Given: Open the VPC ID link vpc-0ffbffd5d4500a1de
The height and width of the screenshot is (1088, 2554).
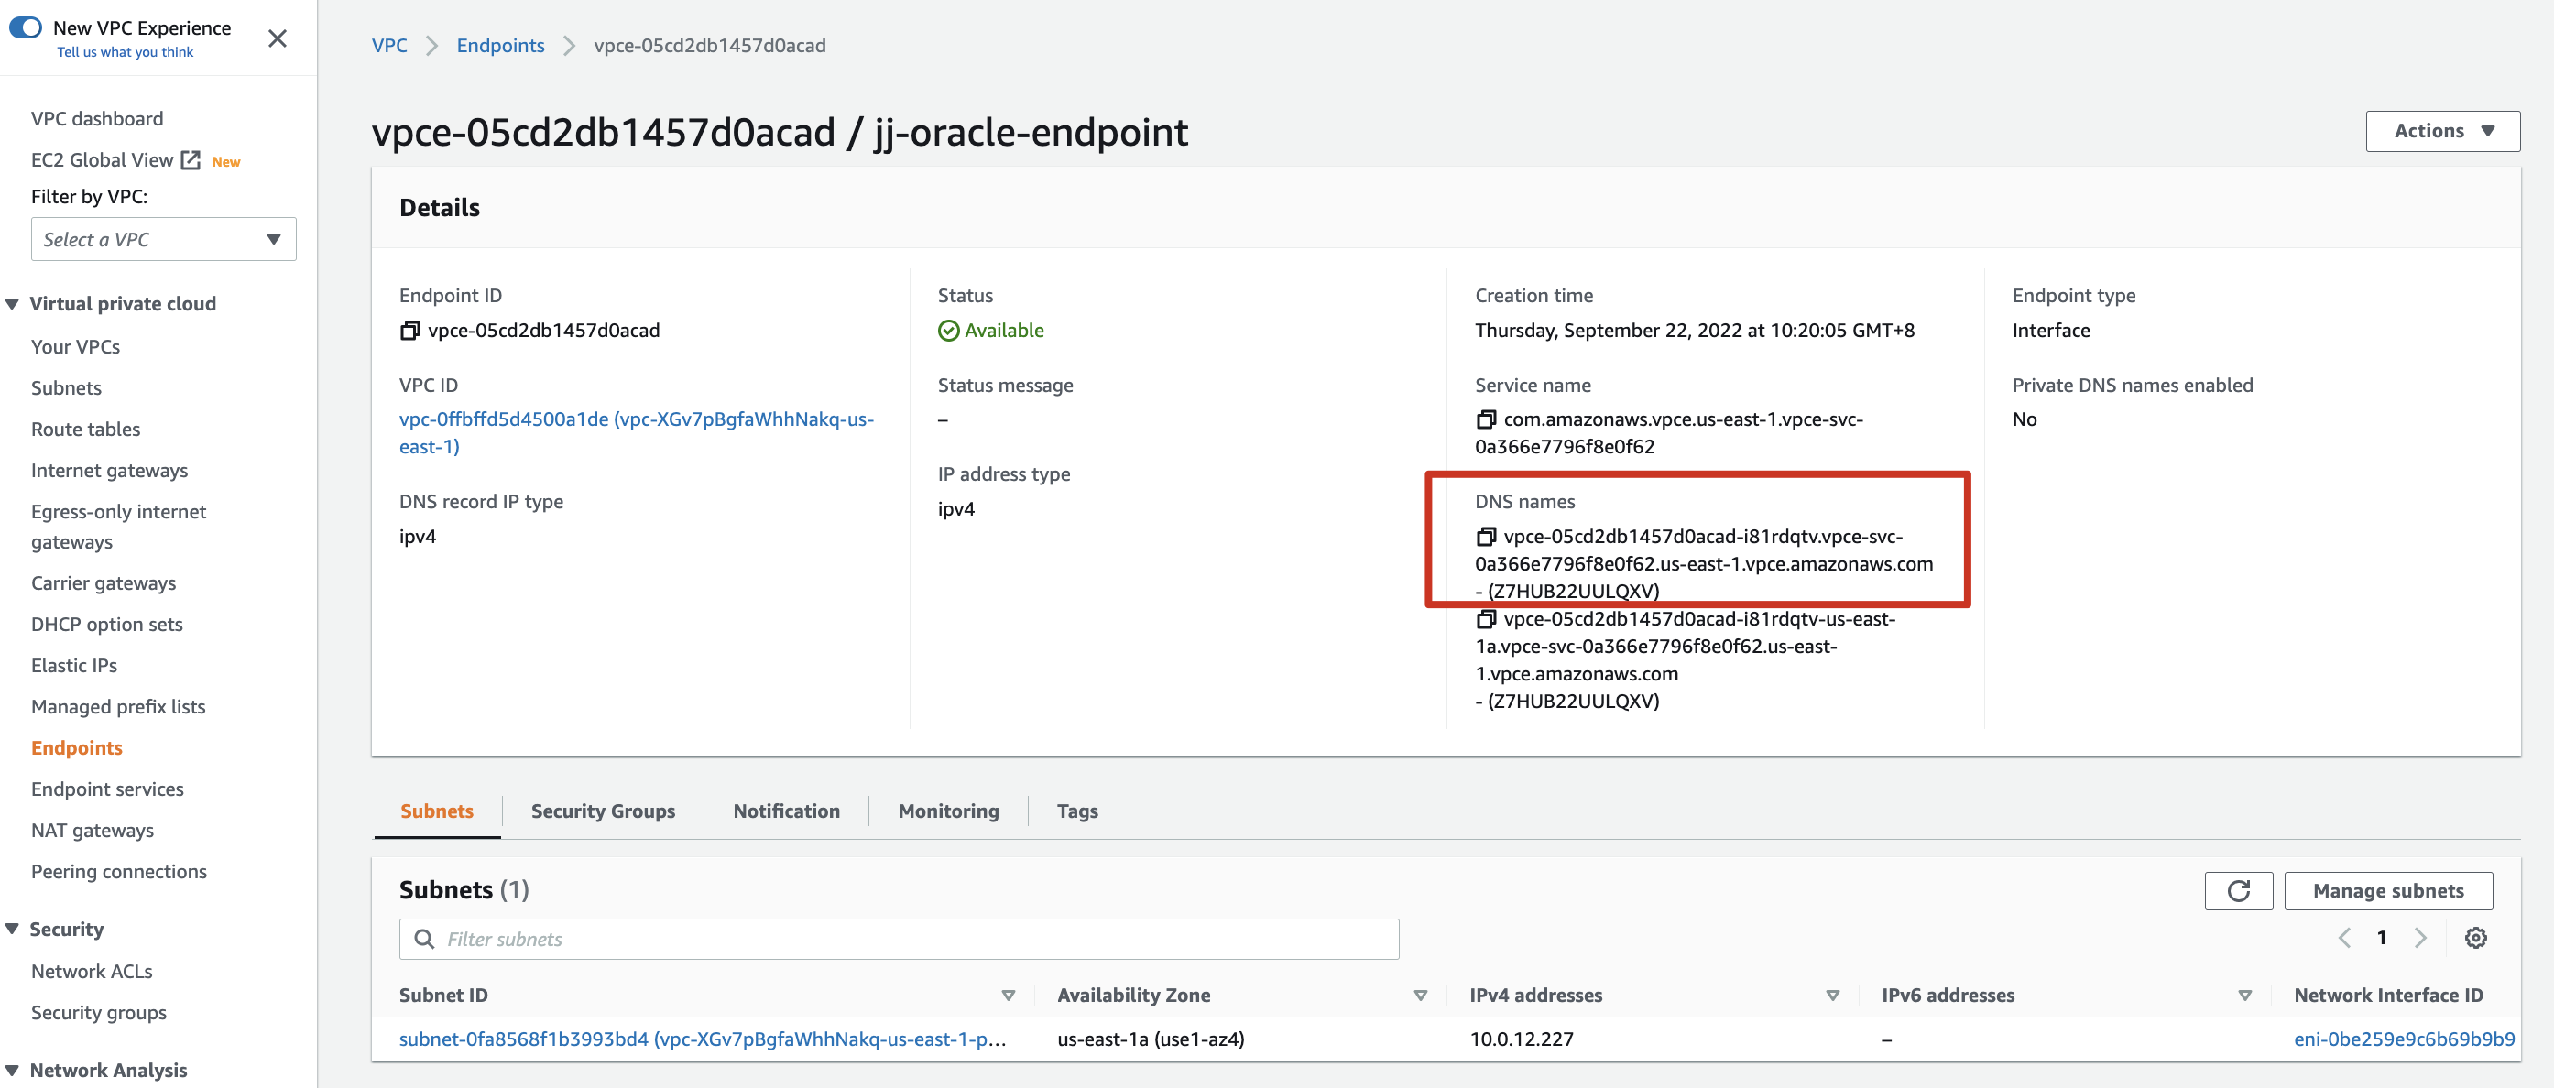Looking at the screenshot, I should [x=637, y=433].
